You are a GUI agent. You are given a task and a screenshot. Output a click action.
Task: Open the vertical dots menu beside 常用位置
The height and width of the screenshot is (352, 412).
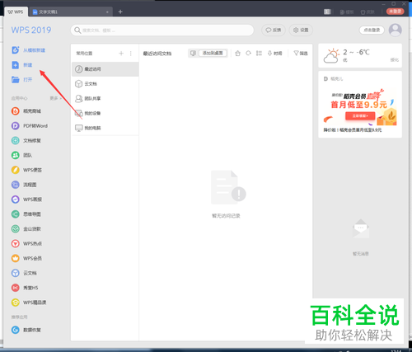[x=131, y=54]
